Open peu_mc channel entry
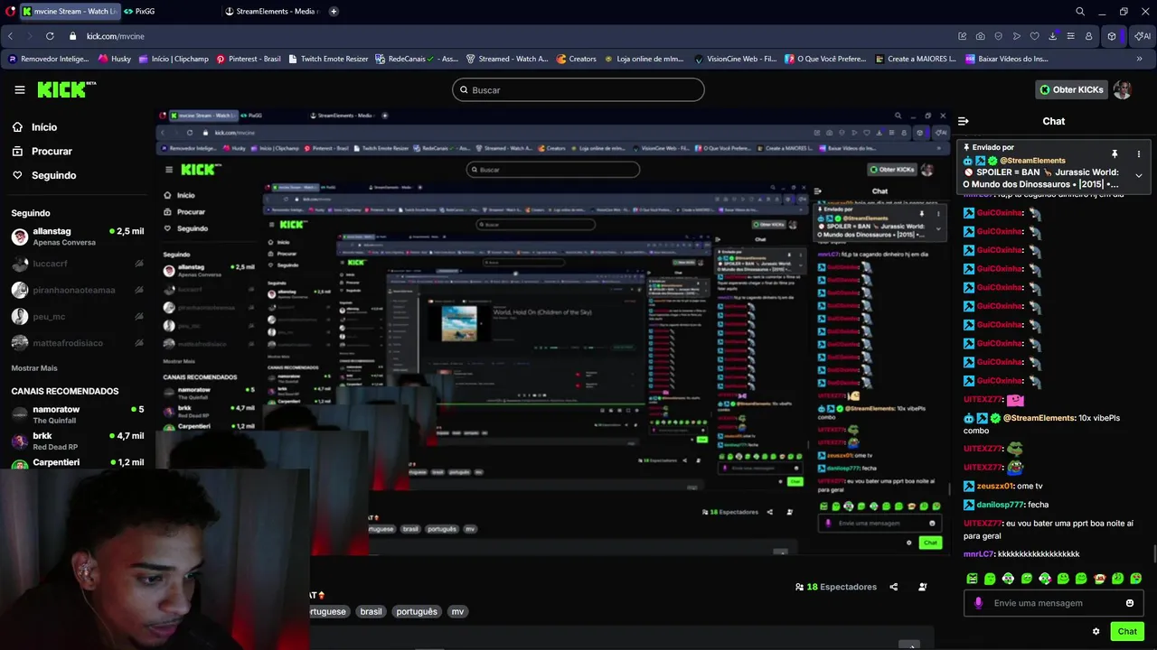Screen dimensions: 1157x650 (77, 317)
